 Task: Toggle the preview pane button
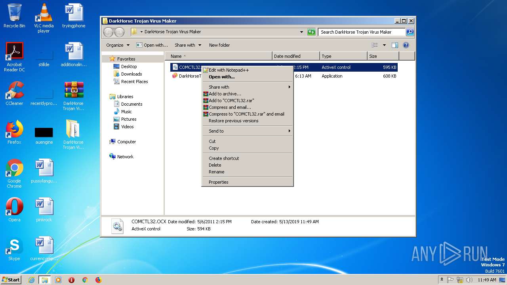(x=395, y=45)
